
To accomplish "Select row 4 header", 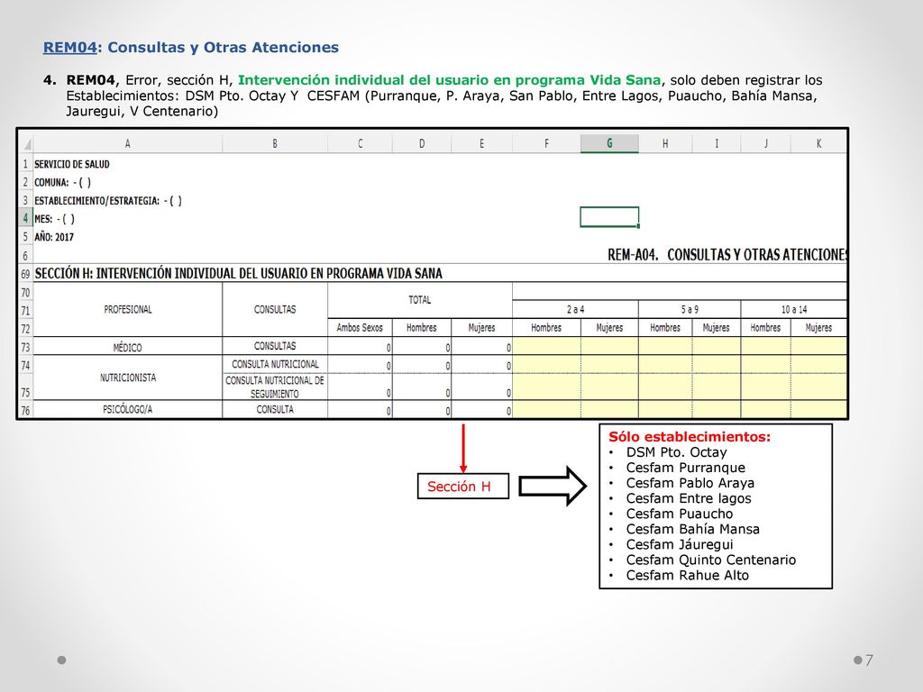I will coord(25,218).
